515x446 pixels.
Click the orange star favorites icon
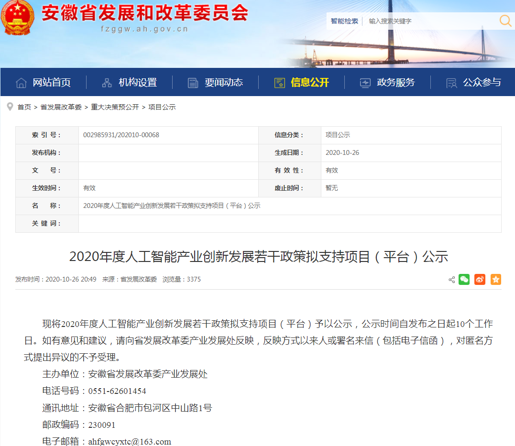496,280
